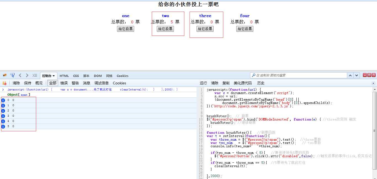Go forward with the right arrow in Firebug toolbar
Image resolution: width=377 pixels, height=179 pixels.
click(x=27, y=75)
